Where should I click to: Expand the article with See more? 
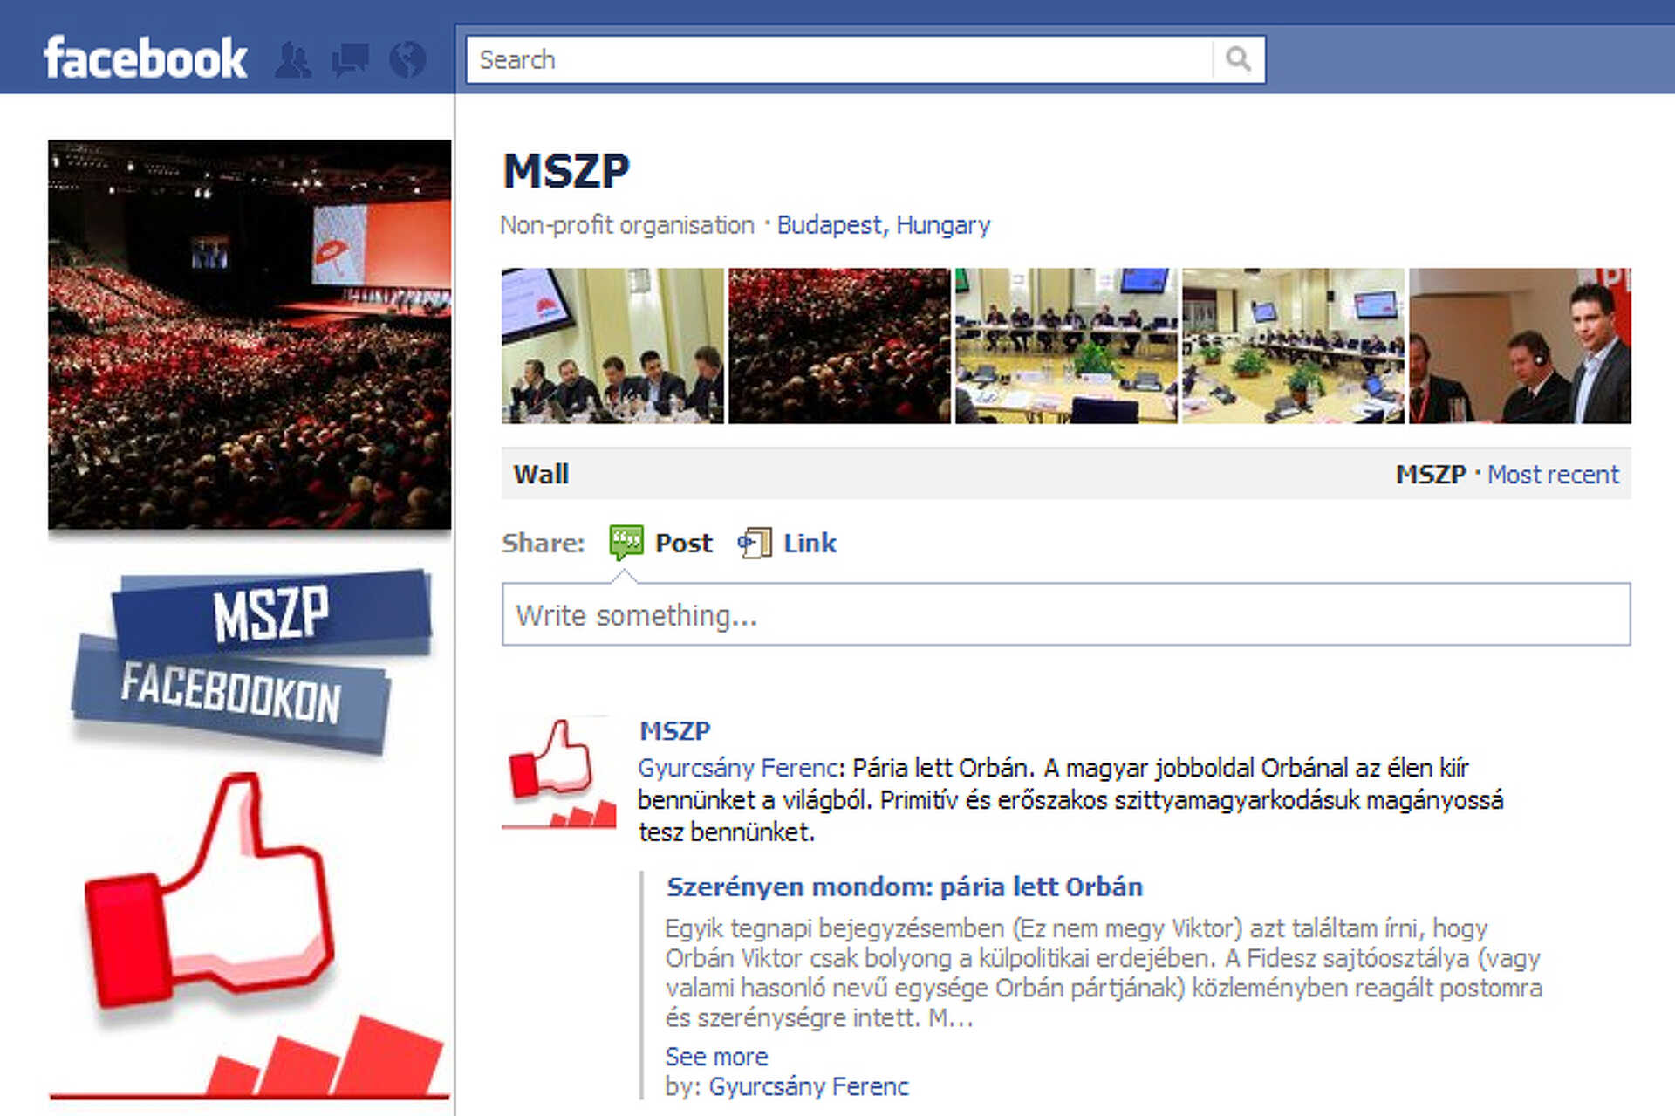coord(716,1057)
